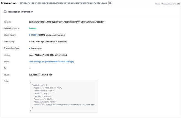181x118 pixels.
Task: Select Tx Info in the breadcrumb
Action: coord(177,4)
